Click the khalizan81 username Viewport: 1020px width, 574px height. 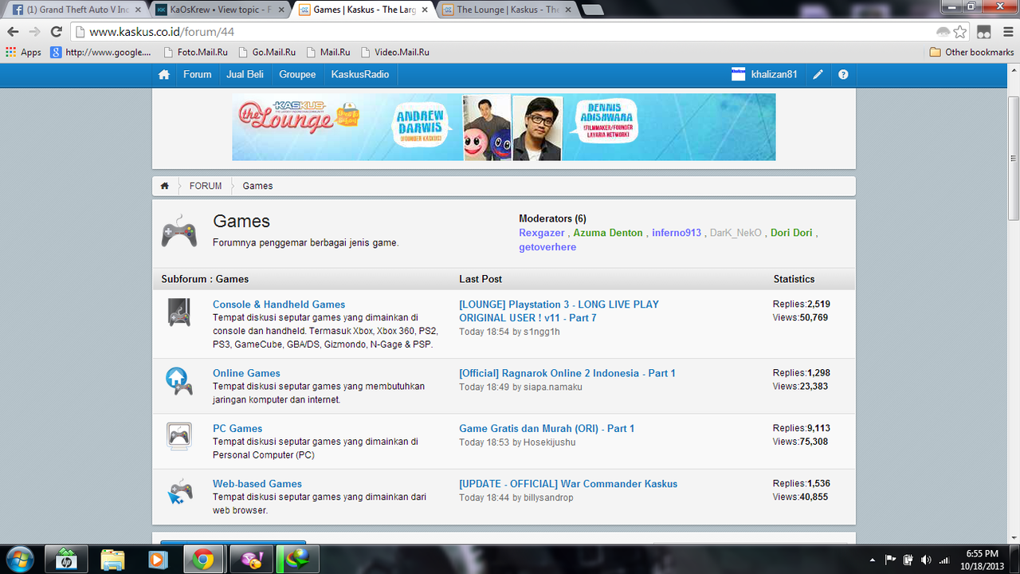pos(774,74)
